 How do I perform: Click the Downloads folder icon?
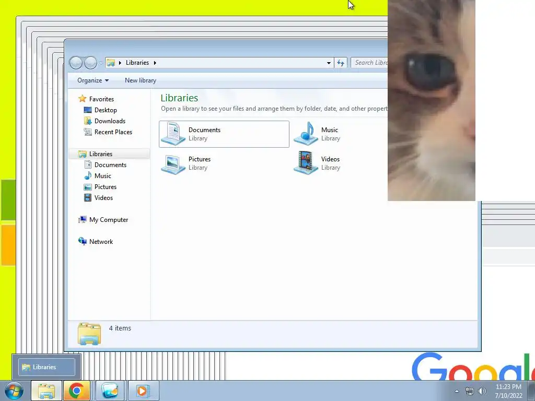click(x=88, y=121)
